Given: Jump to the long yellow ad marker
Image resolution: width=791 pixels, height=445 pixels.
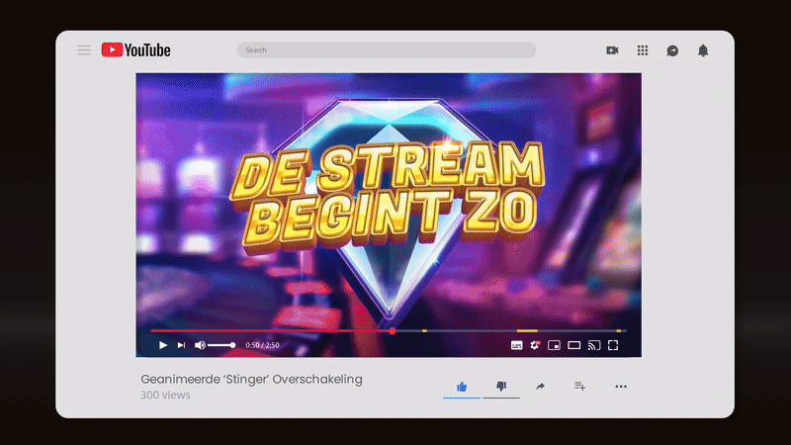Looking at the screenshot, I should click(527, 331).
